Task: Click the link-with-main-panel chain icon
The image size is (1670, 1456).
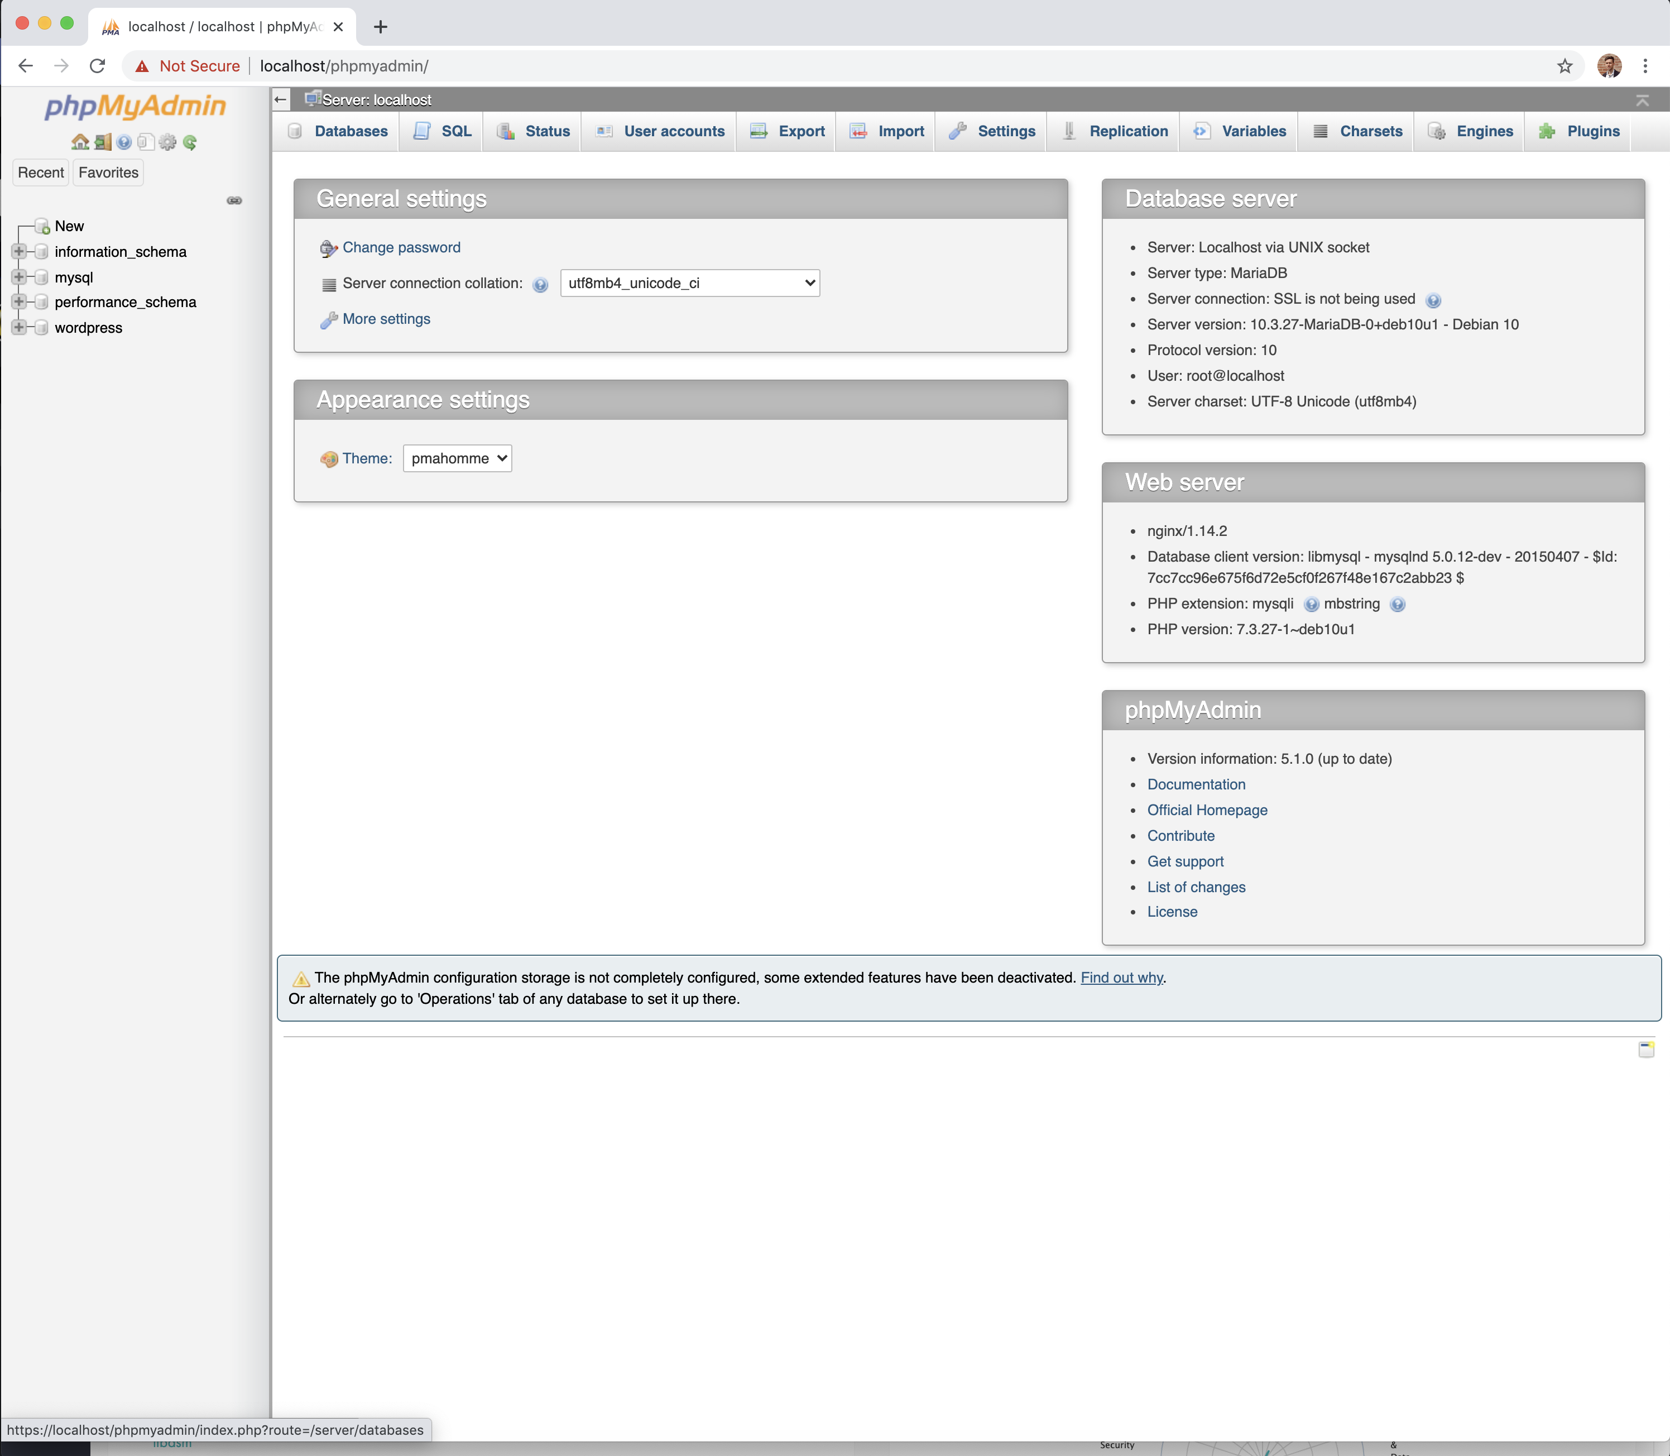Action: [x=234, y=200]
